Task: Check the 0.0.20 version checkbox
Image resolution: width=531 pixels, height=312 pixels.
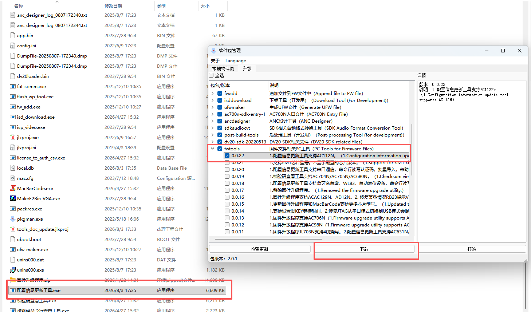Action: [227, 170]
